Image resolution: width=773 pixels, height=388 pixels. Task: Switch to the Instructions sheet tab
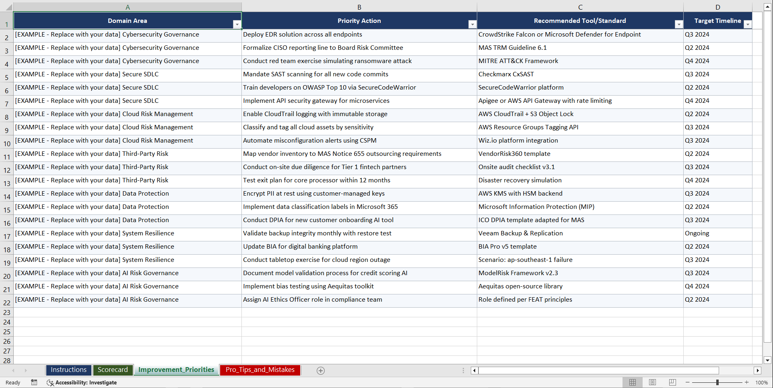tap(68, 370)
